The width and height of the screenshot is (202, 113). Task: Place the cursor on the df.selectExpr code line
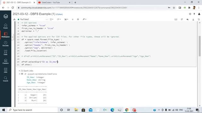[40, 62]
